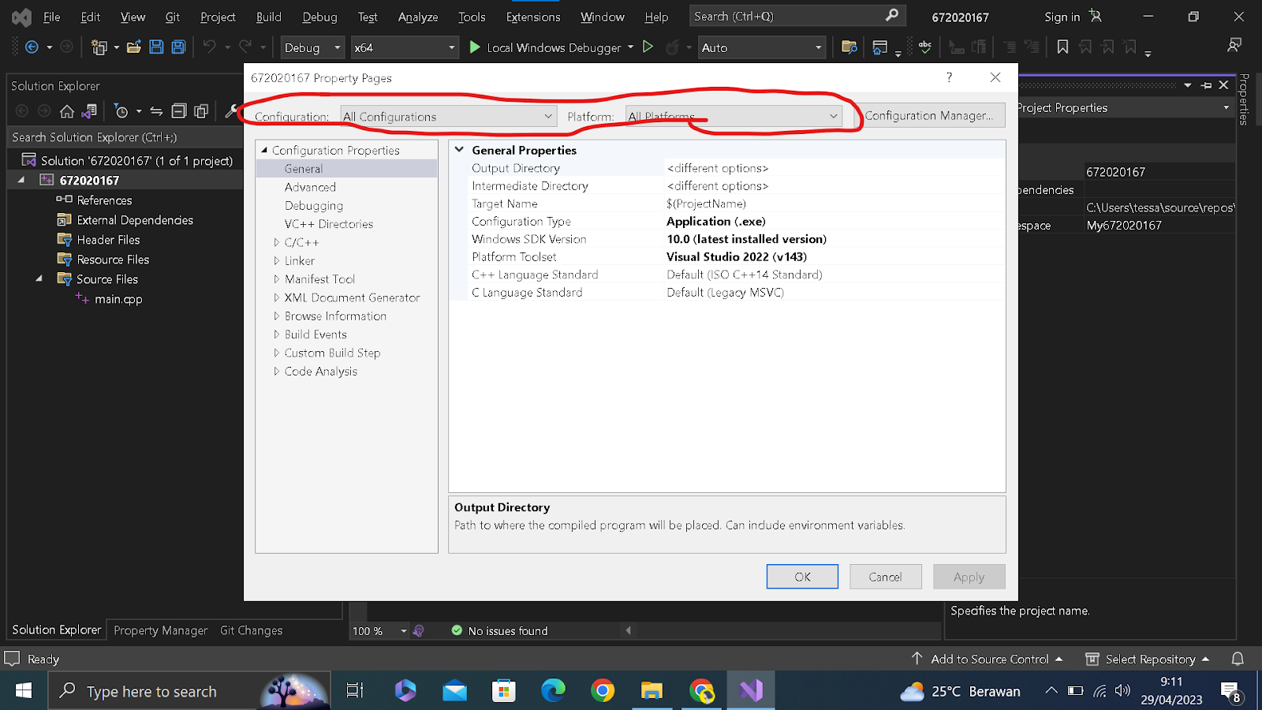Screen dimensions: 1262x710
Task: Switch to the Property Manager tab
Action: coord(161,630)
